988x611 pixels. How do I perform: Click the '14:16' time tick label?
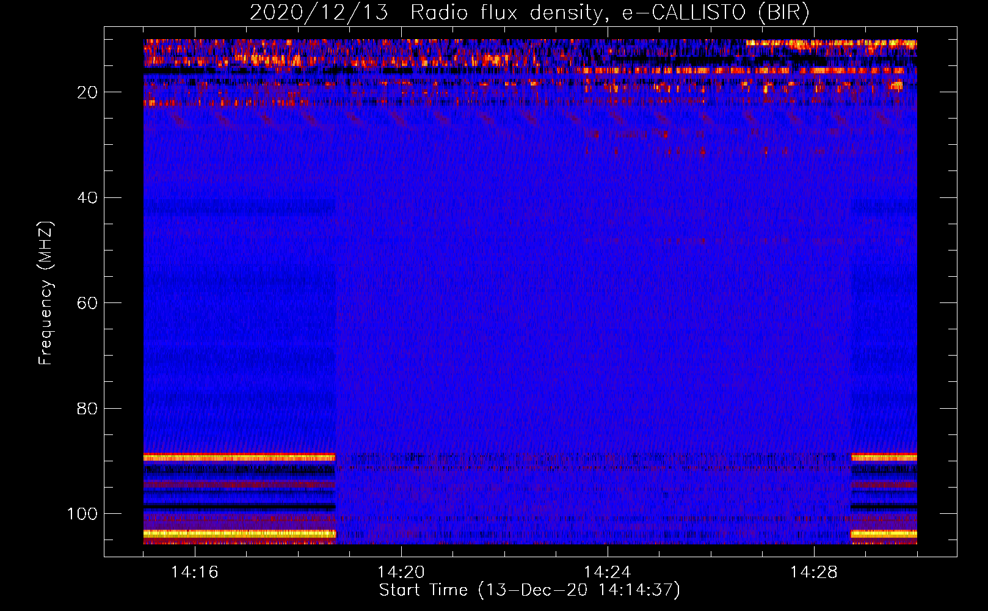pyautogui.click(x=195, y=573)
